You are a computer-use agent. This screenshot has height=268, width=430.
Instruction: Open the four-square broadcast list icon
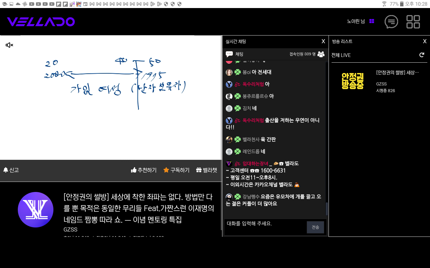(x=413, y=22)
